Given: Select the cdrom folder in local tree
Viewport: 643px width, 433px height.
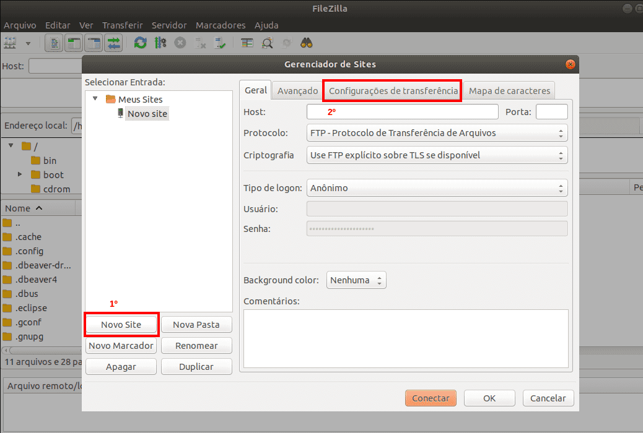Looking at the screenshot, I should [51, 189].
